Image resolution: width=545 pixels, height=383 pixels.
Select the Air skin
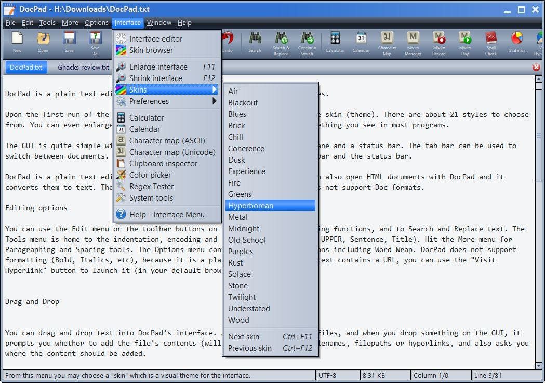coord(270,91)
